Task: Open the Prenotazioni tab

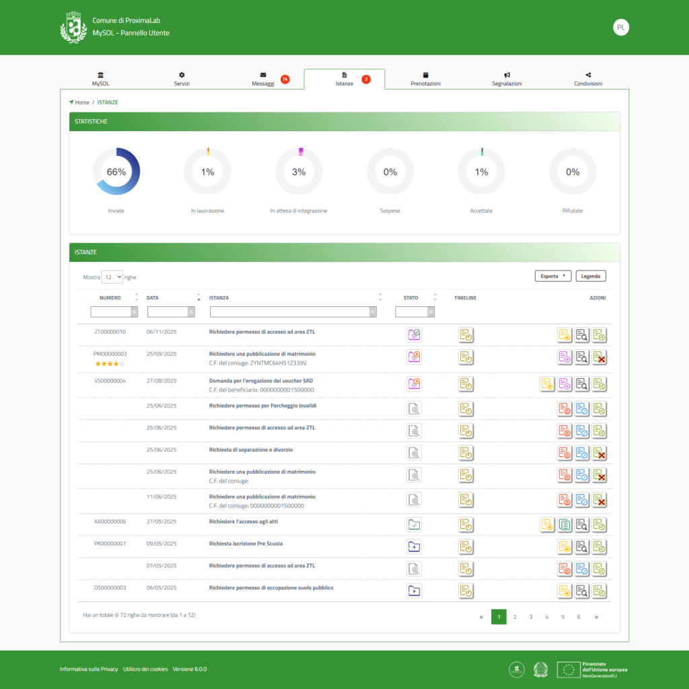Action: 425,79
